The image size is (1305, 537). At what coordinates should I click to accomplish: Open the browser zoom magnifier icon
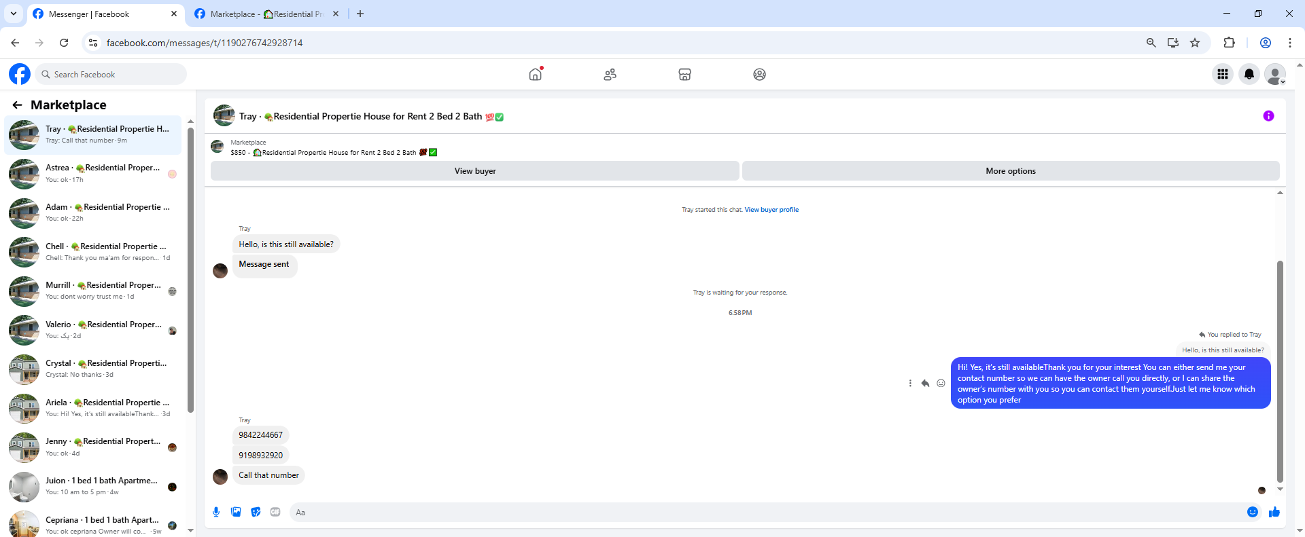tap(1151, 43)
